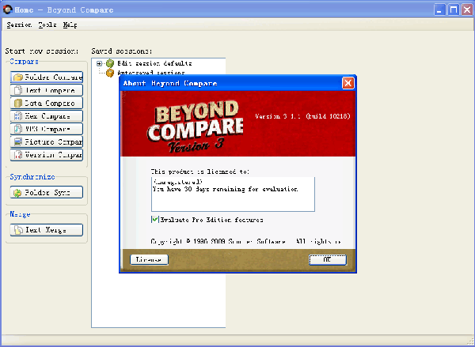This screenshot has width=475, height=347.
Task: Select Edit session defaults tree item
Action: pos(154,63)
